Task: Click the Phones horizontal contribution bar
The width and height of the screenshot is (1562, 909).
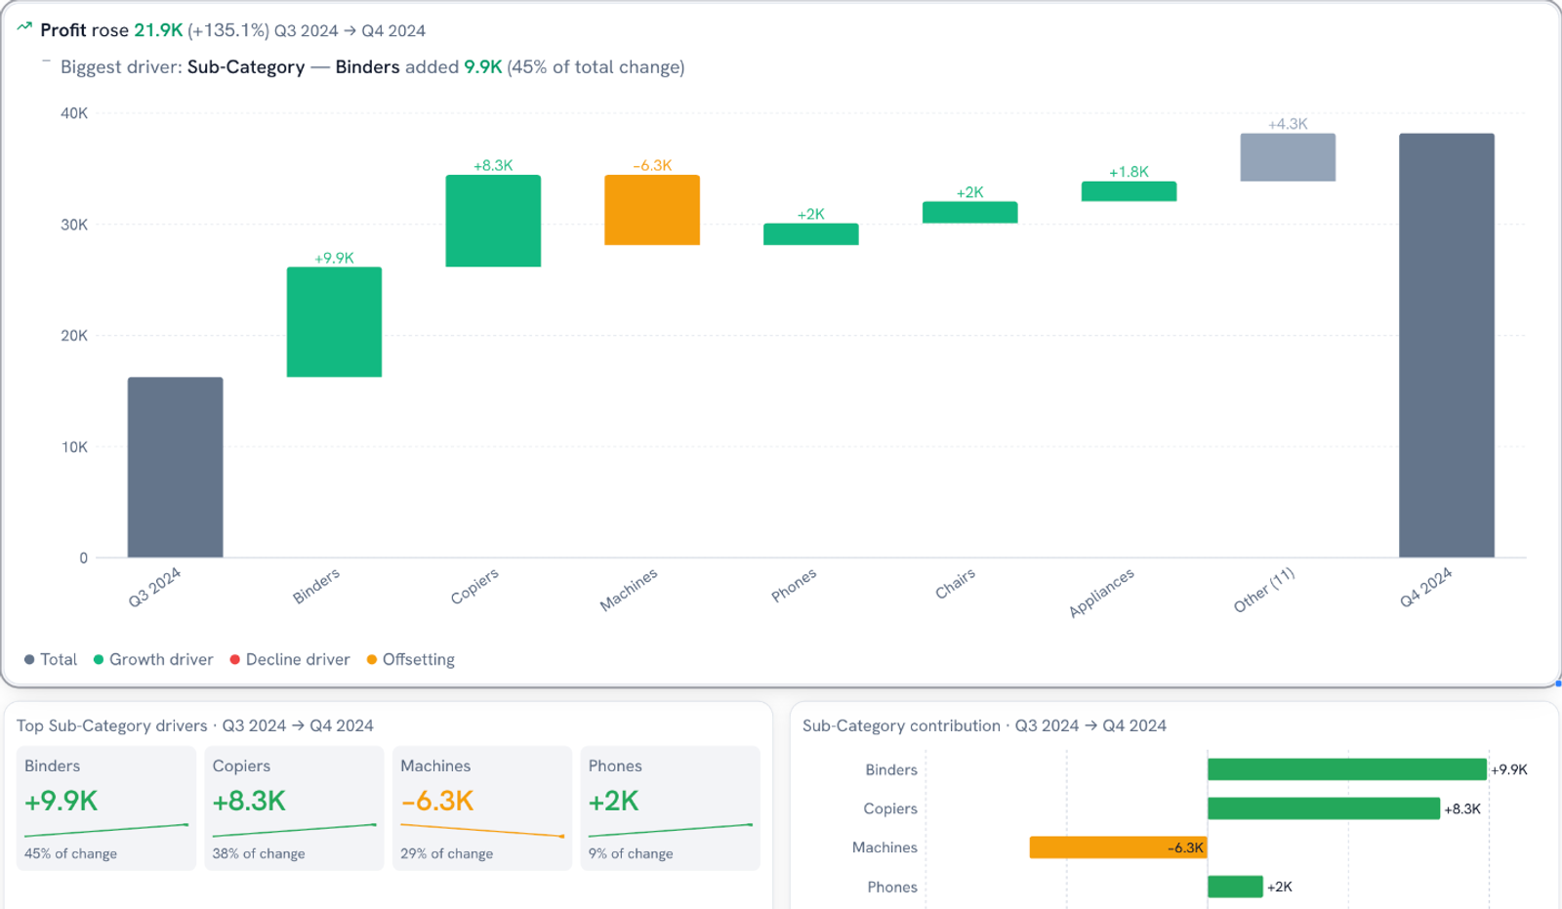Action: pos(1235,887)
